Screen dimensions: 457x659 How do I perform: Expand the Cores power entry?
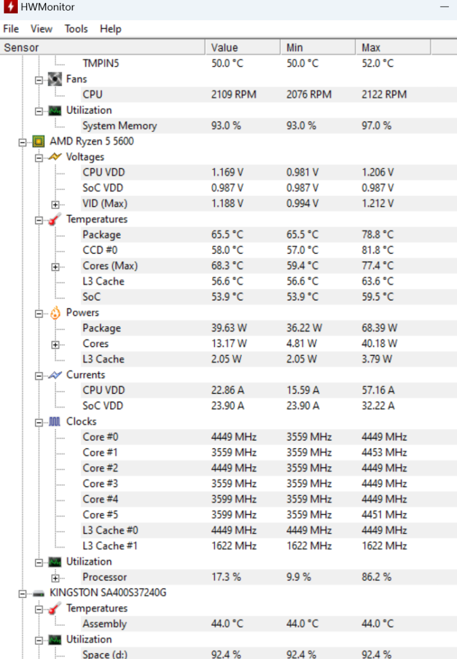55,345
